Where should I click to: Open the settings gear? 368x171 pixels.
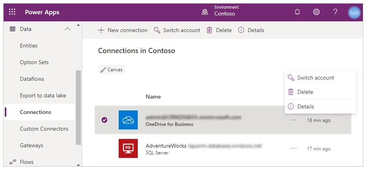click(316, 12)
